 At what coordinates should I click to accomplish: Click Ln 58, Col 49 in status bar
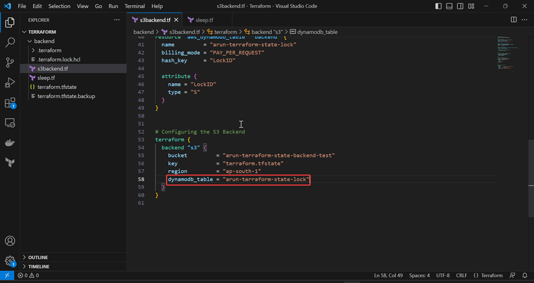388,275
